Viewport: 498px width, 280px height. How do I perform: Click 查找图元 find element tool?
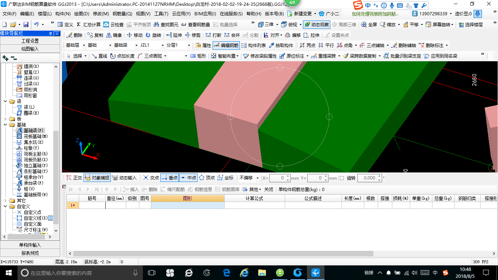[x=167, y=24]
